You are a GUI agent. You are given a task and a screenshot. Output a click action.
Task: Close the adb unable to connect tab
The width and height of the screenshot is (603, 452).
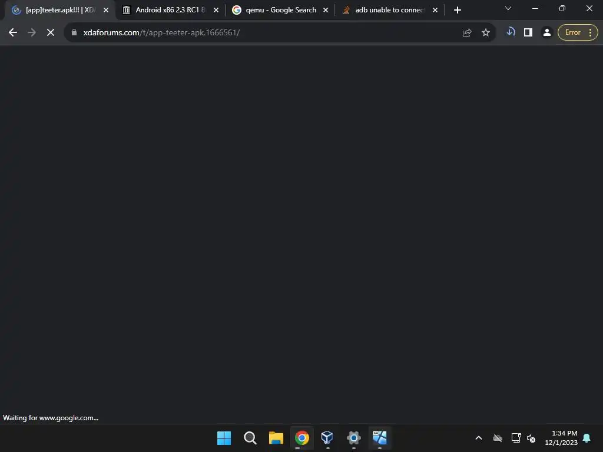pyautogui.click(x=435, y=11)
